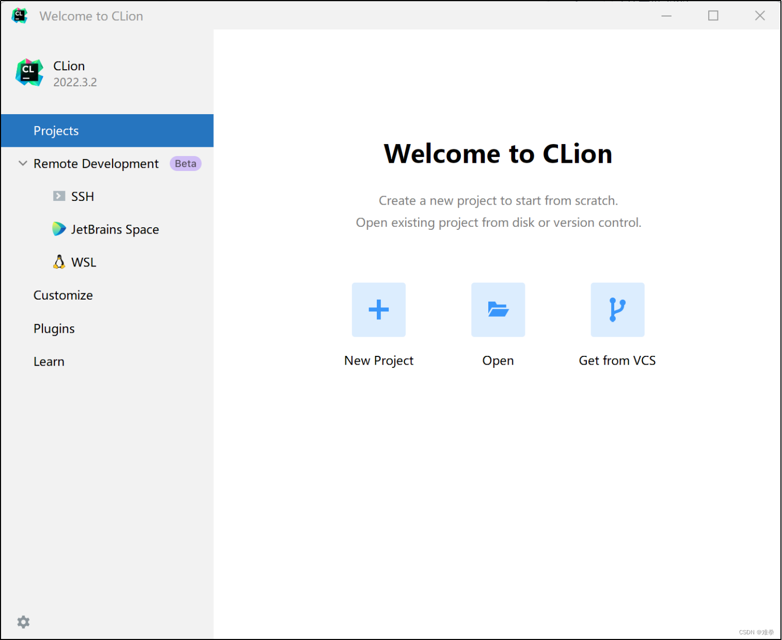Screen dimensions: 782x640
Task: Open the settings gear icon
Action: [23, 622]
